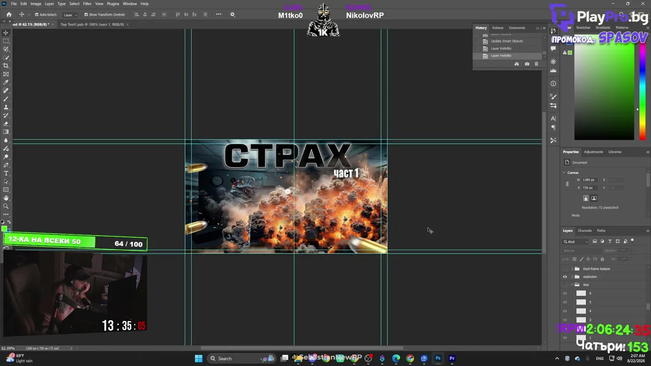651x366 pixels.
Task: Select the Clone Stamp tool
Action: pyautogui.click(x=6, y=107)
